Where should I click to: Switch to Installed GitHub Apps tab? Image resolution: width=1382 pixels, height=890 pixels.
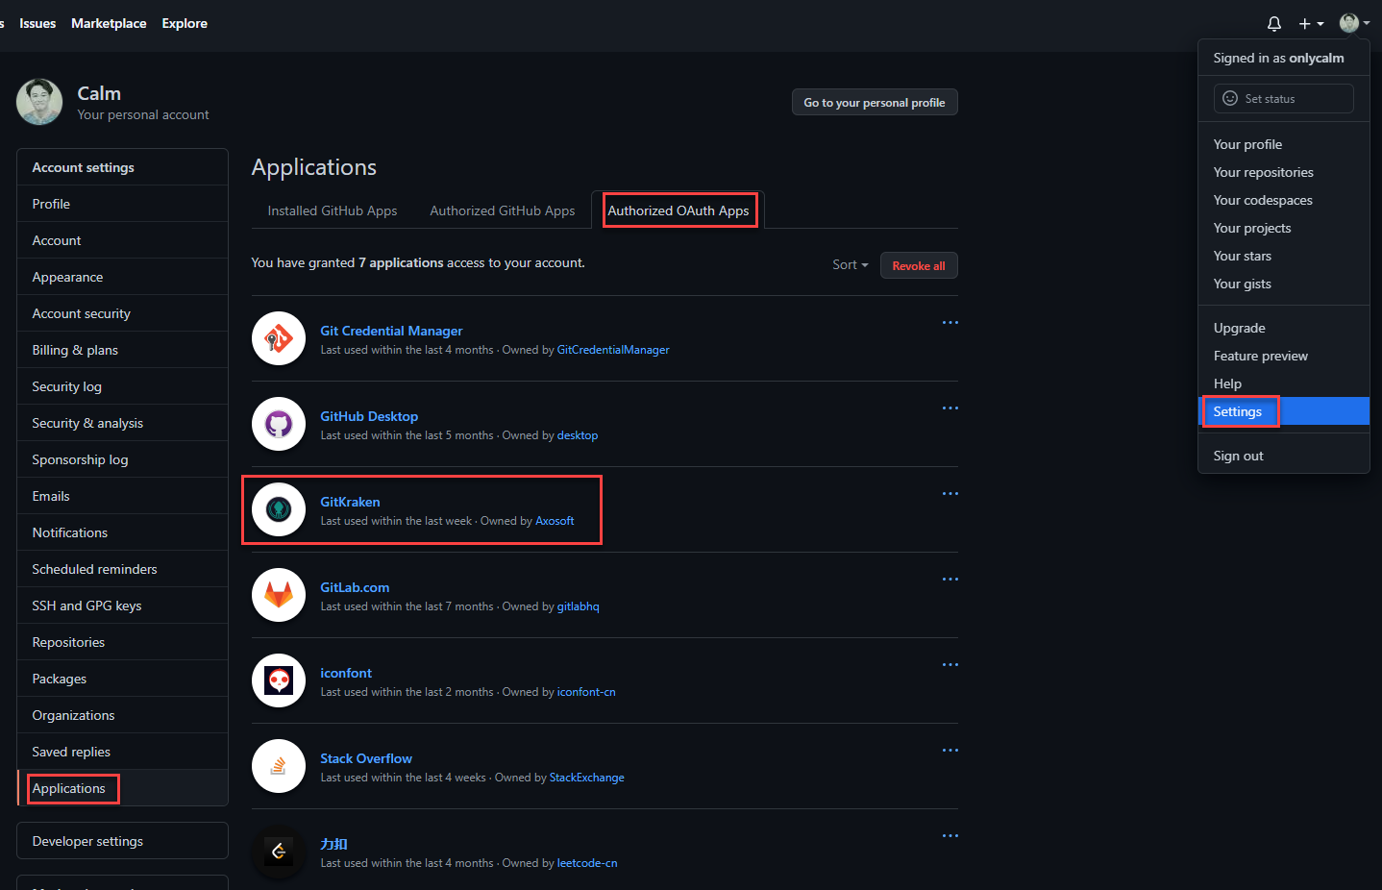(333, 210)
